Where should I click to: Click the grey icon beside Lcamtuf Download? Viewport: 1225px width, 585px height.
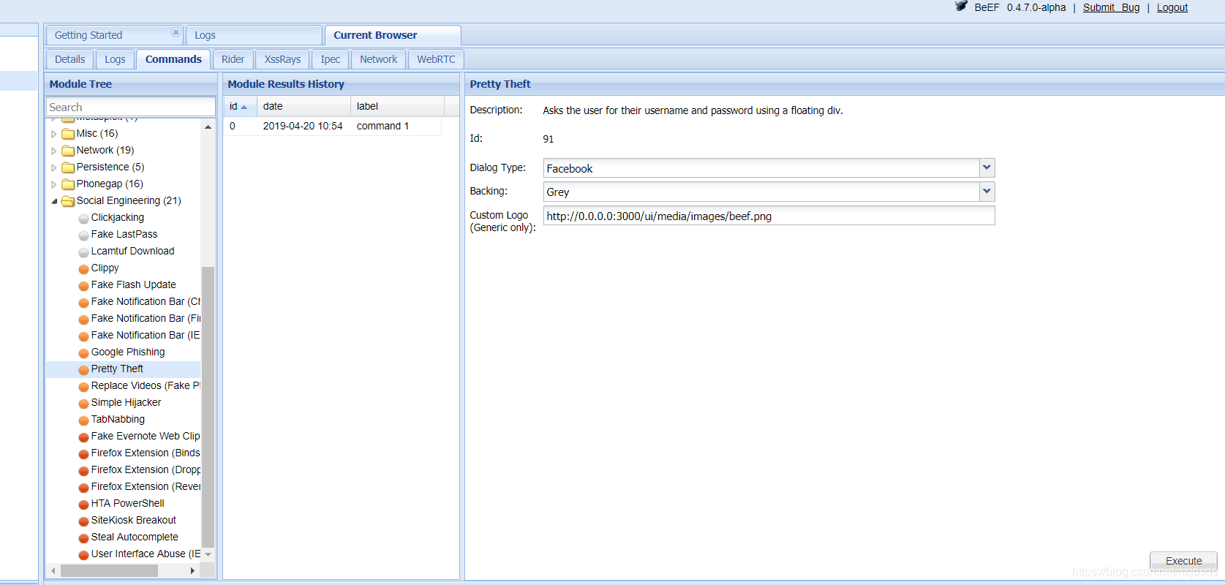click(x=83, y=252)
